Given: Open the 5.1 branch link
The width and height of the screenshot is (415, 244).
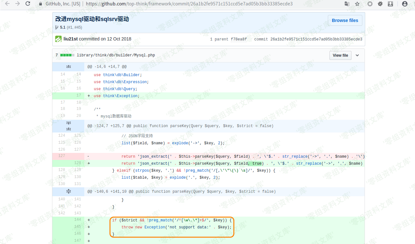Looking at the screenshot, I should 63,27.
